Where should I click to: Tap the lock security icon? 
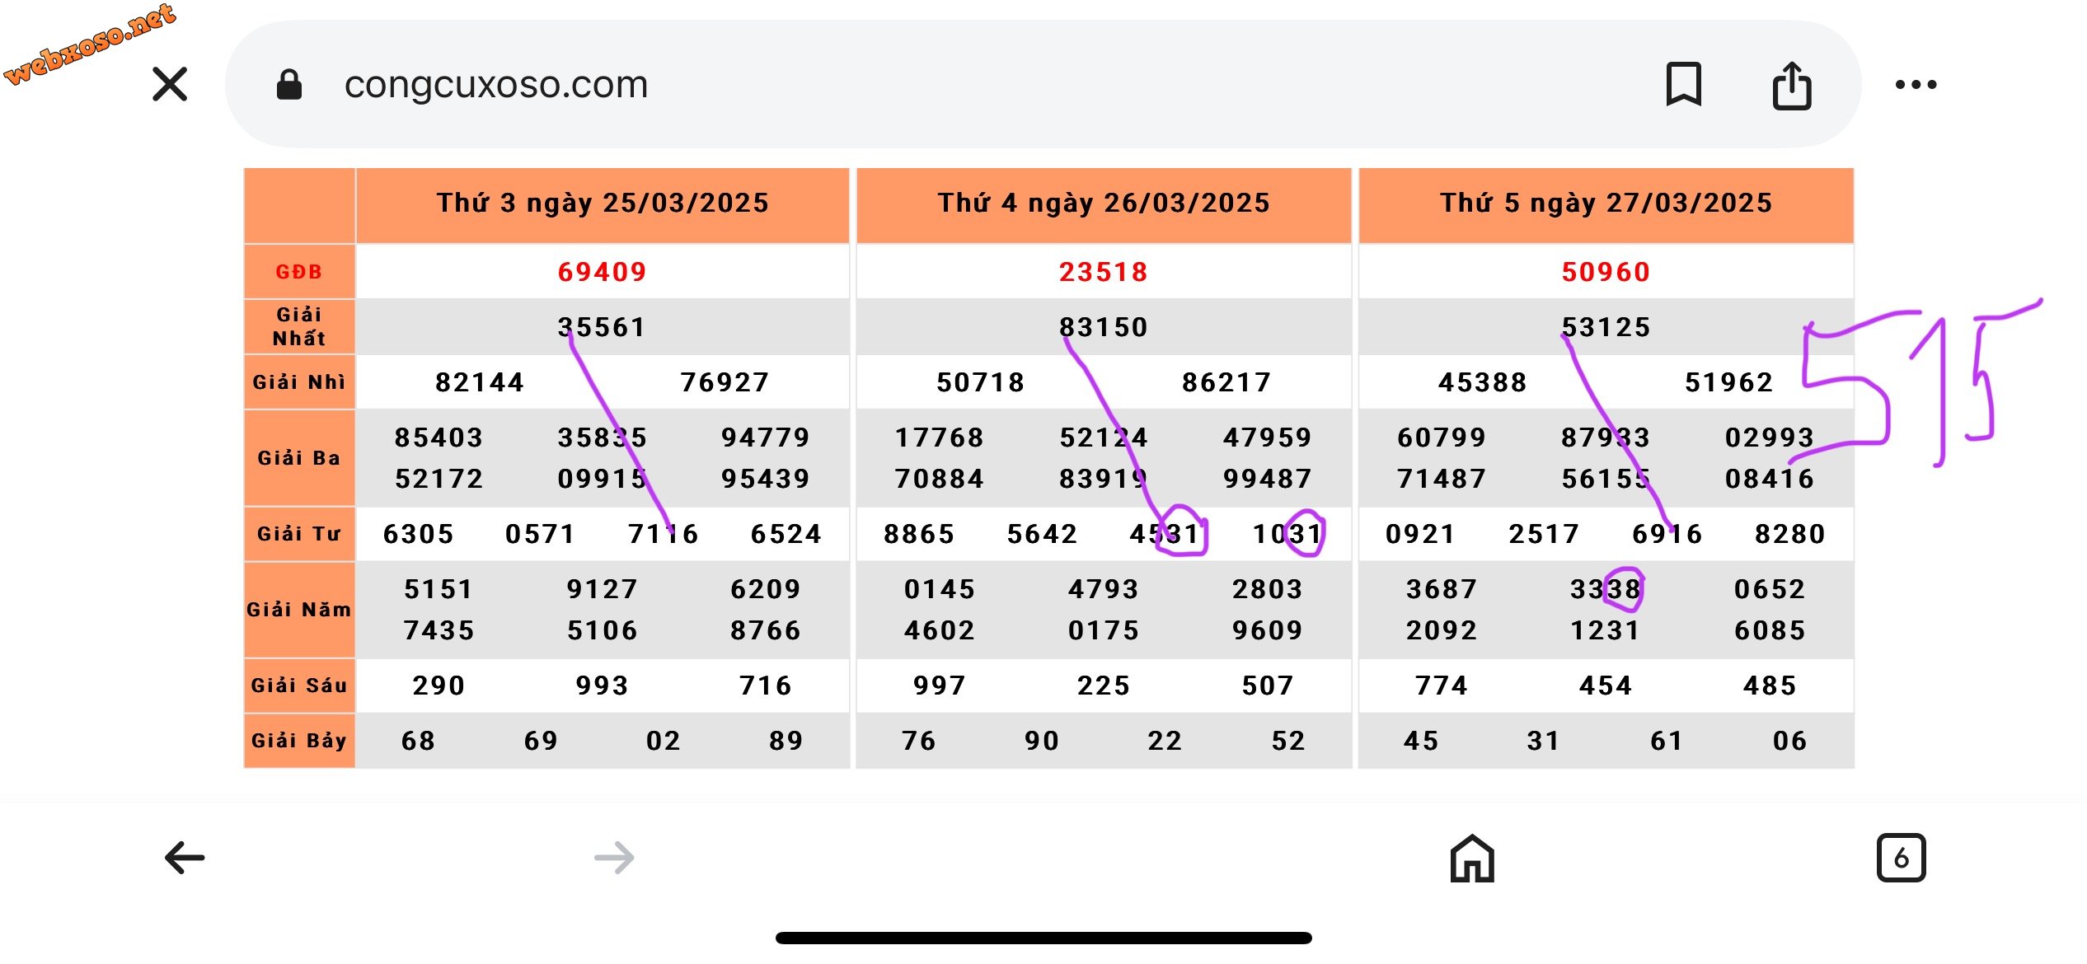tap(288, 84)
